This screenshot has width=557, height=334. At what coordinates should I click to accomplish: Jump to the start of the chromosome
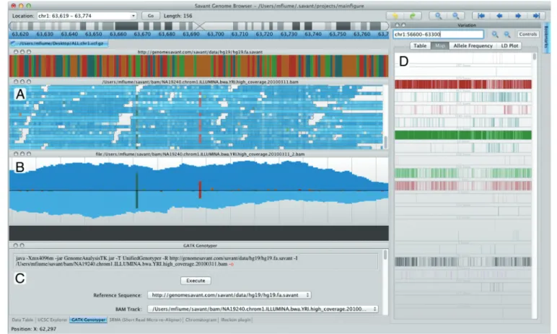(481, 16)
